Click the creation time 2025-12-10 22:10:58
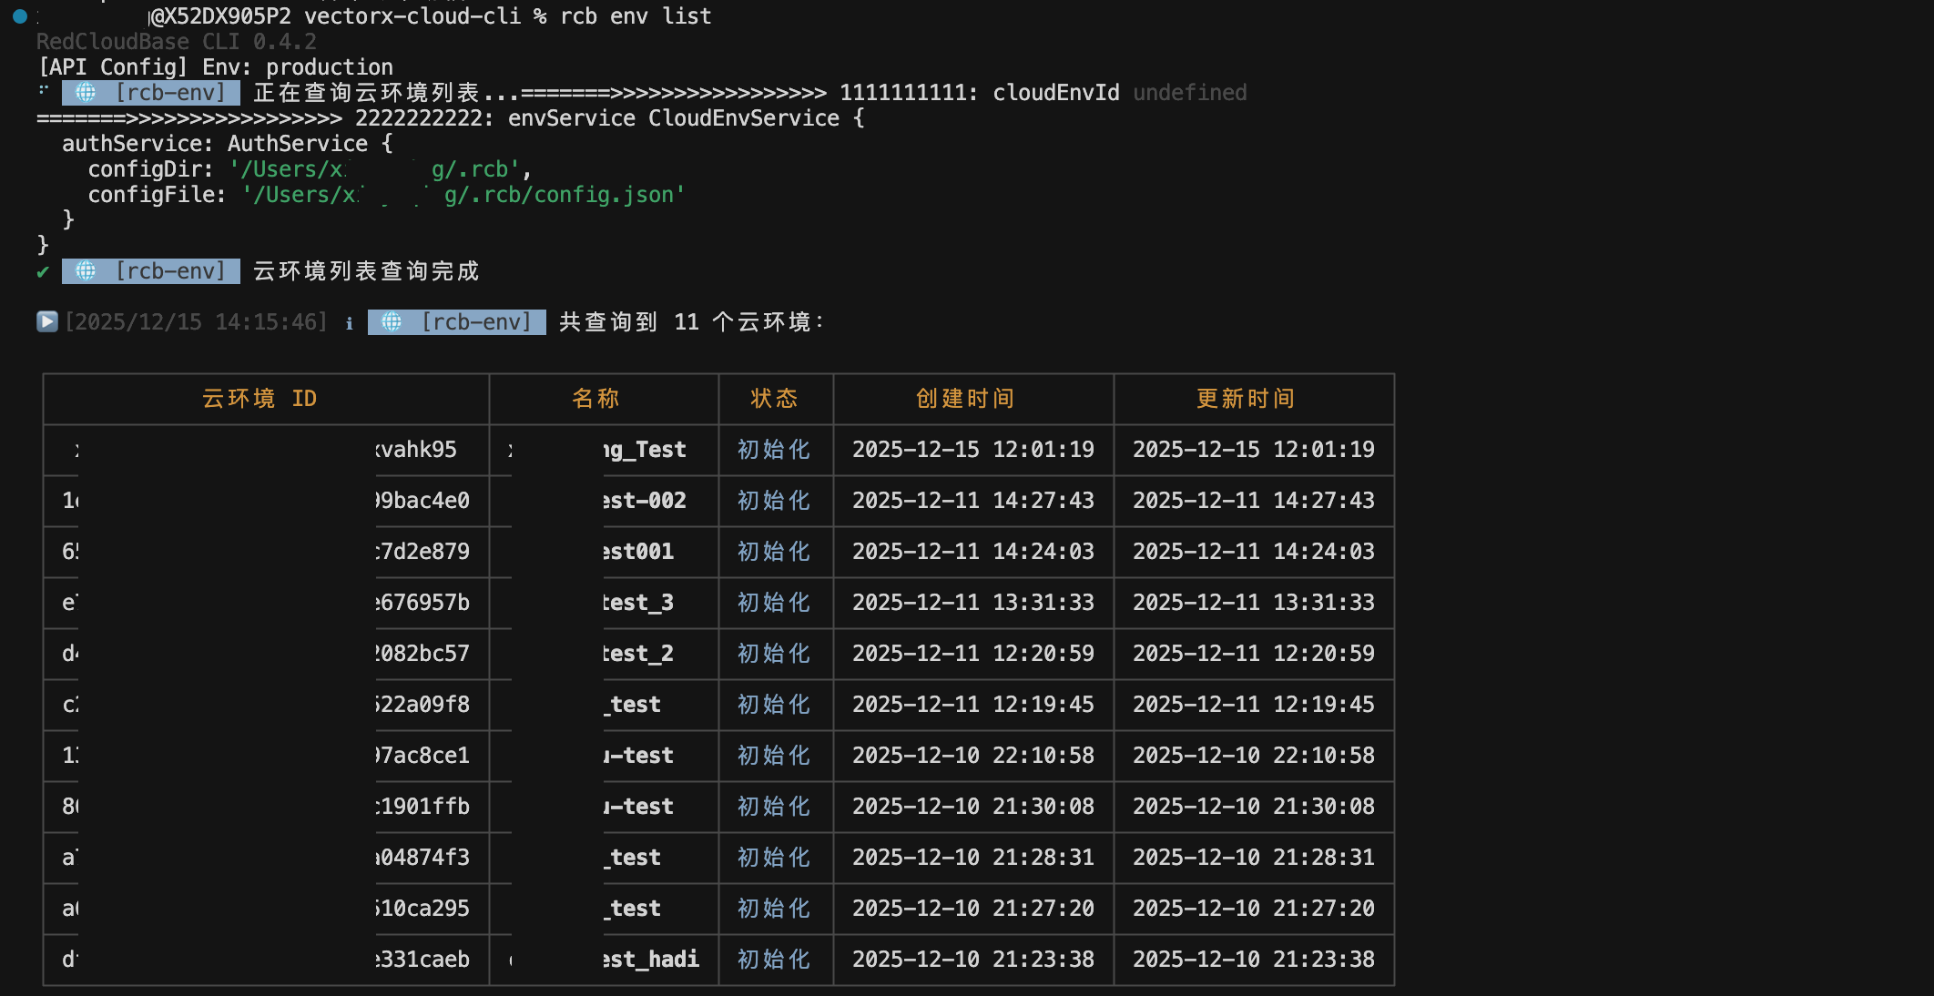This screenshot has width=1934, height=996. click(972, 756)
